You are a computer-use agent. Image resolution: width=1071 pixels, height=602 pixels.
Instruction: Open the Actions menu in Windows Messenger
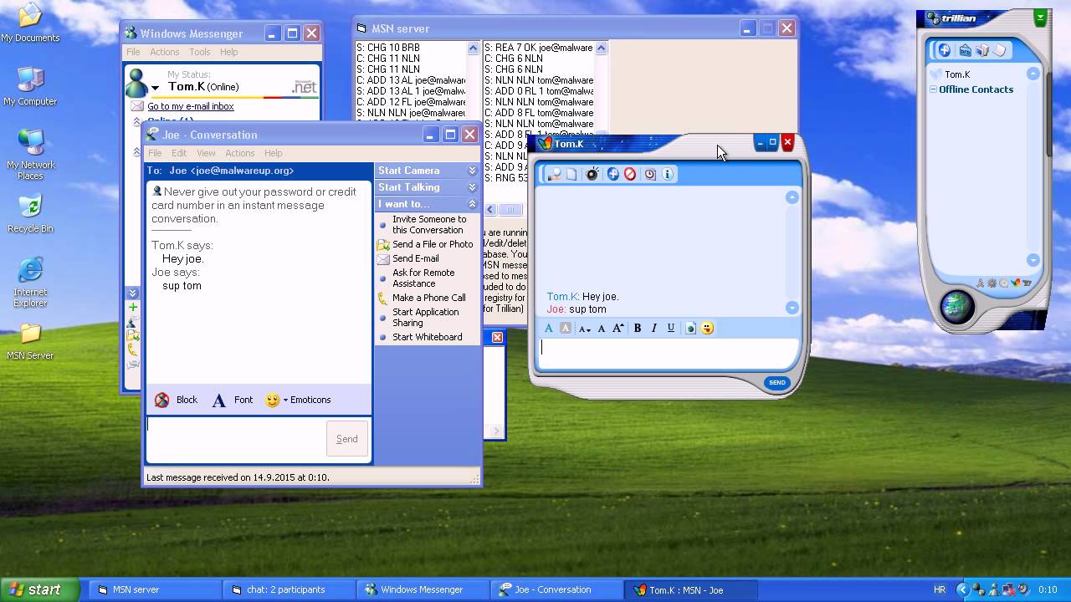tap(165, 52)
